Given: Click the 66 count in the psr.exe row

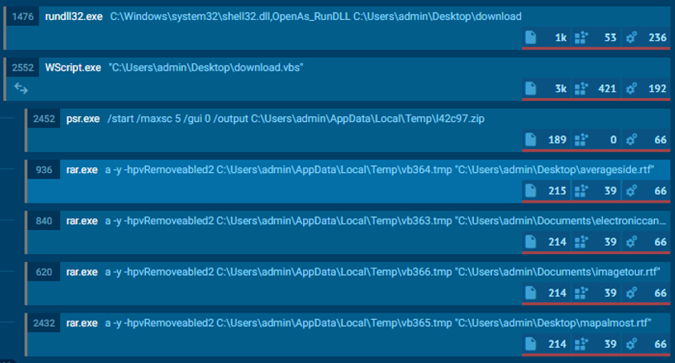Looking at the screenshot, I should tap(661, 140).
